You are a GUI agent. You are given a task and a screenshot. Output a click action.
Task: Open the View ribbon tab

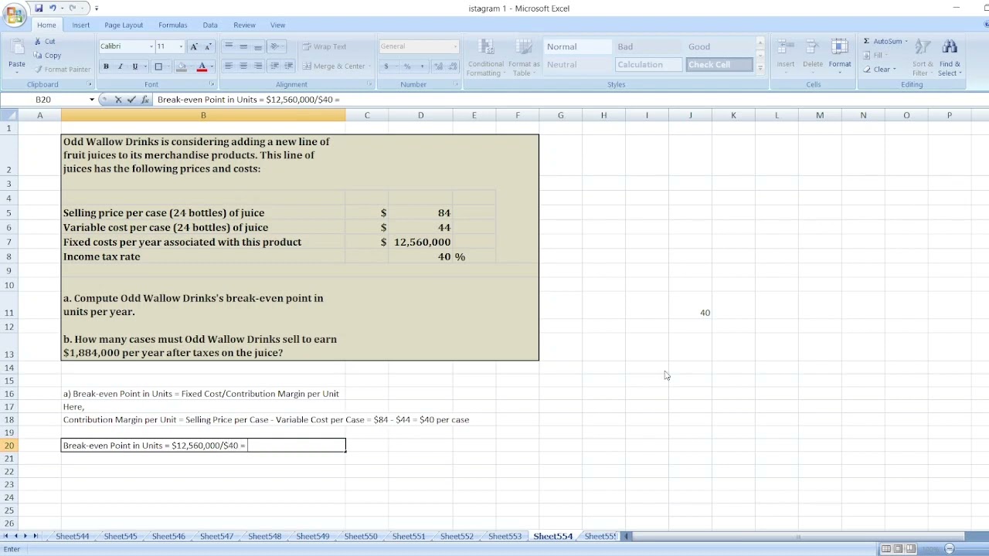[277, 25]
